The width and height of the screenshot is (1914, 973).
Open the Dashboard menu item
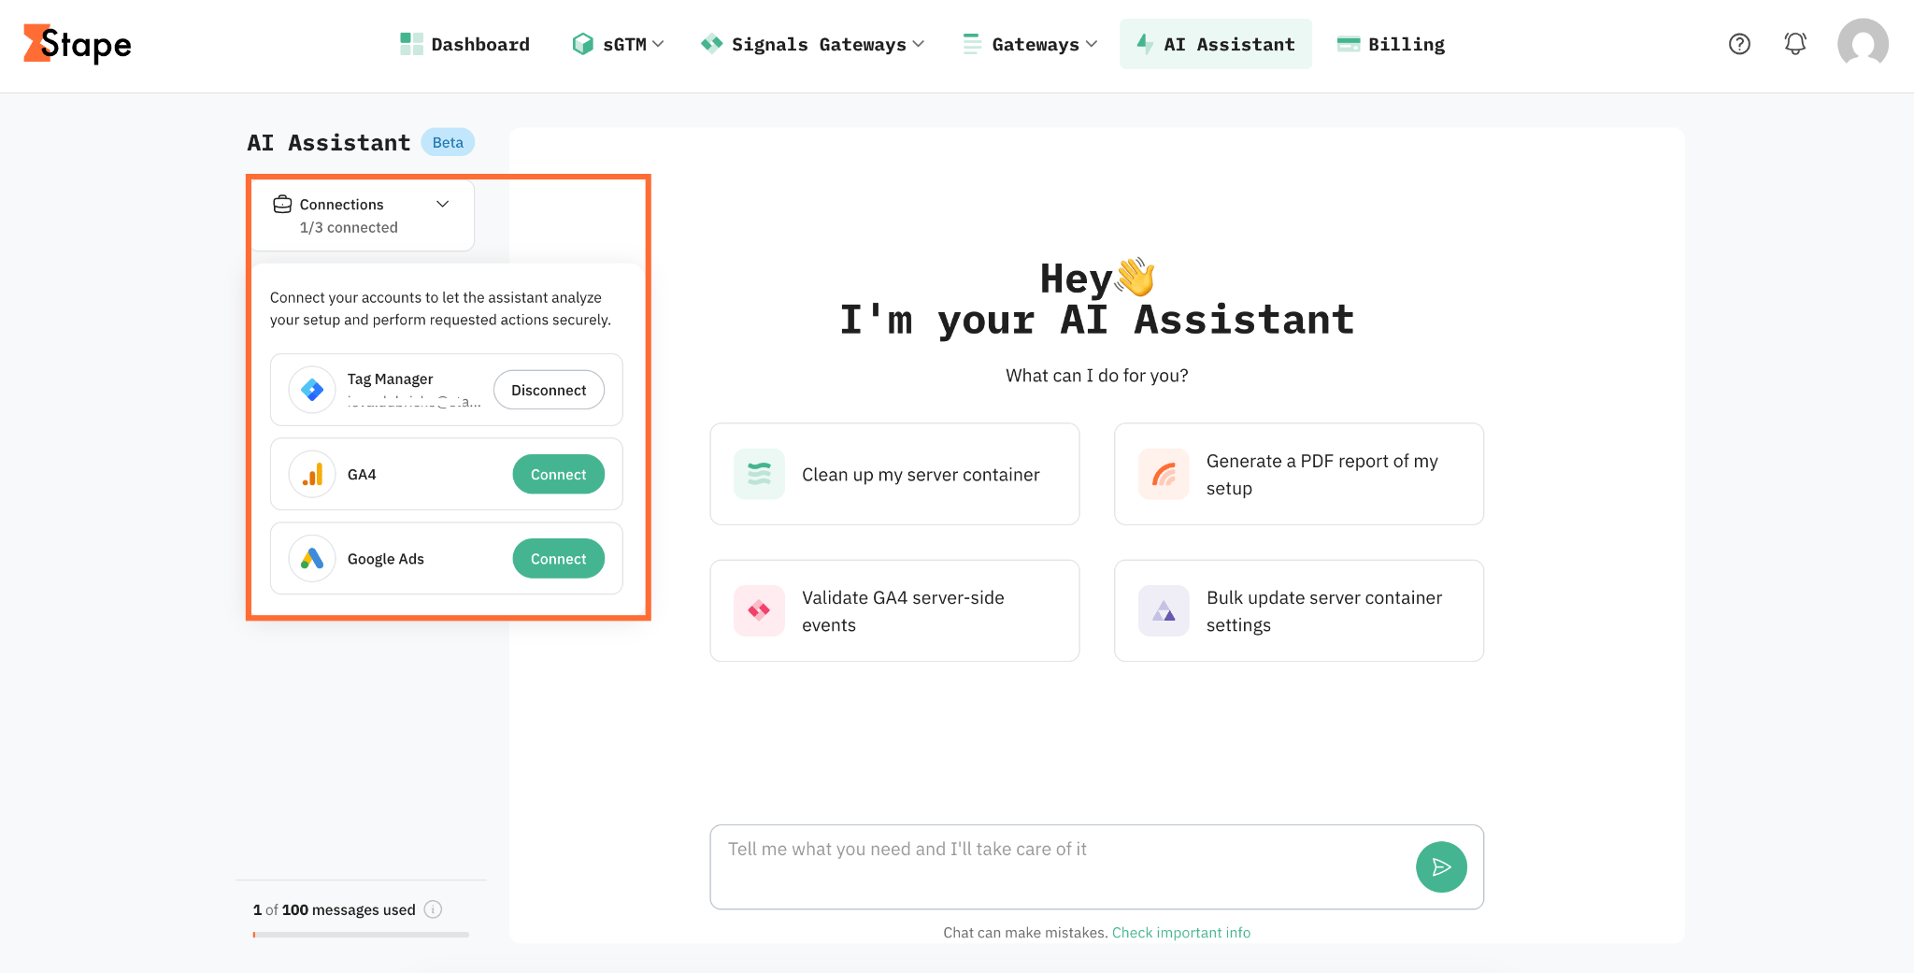(464, 44)
